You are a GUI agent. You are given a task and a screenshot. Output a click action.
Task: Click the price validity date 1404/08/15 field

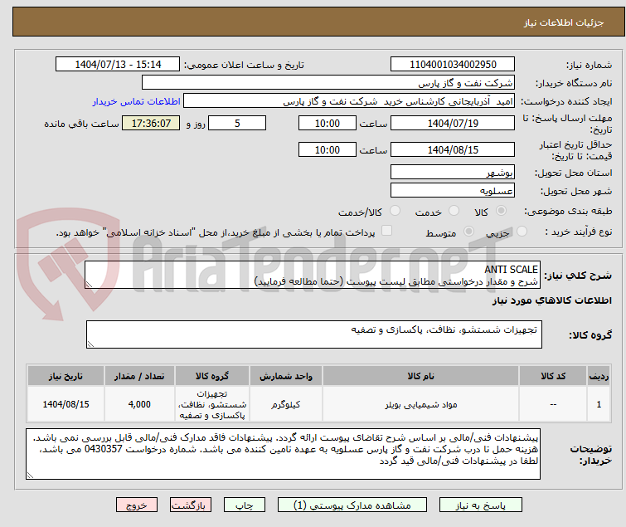click(453, 150)
